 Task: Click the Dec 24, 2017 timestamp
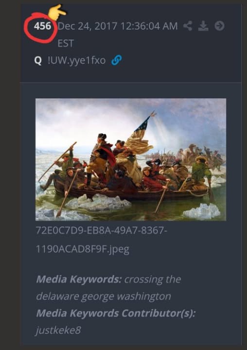pyautogui.click(x=118, y=26)
